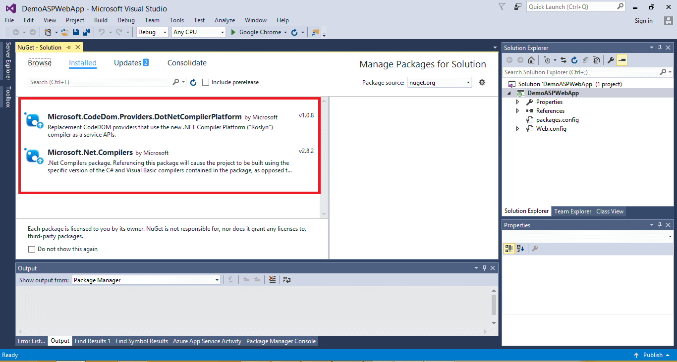Viewport: 677px width, 362px height.
Task: Click Sync with Active Document icon
Action: click(x=564, y=60)
